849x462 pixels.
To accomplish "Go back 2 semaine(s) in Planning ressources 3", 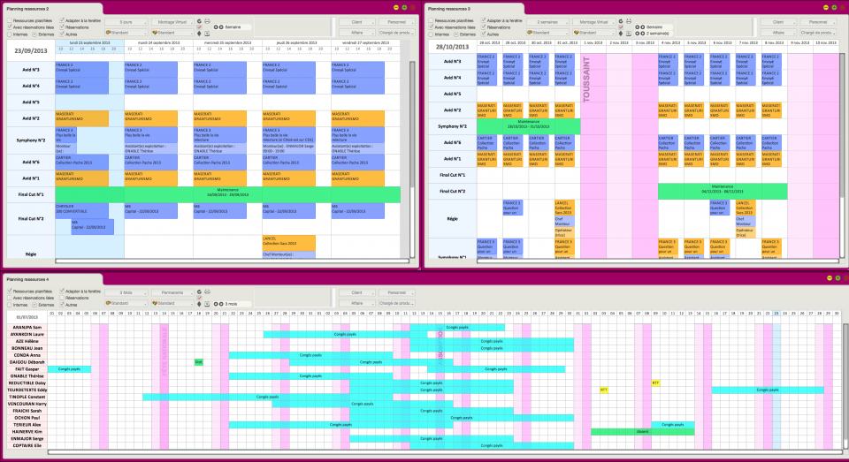I will tap(638, 34).
